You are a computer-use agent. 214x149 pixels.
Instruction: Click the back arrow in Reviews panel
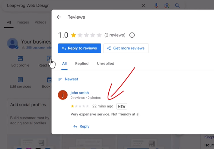(x=59, y=17)
